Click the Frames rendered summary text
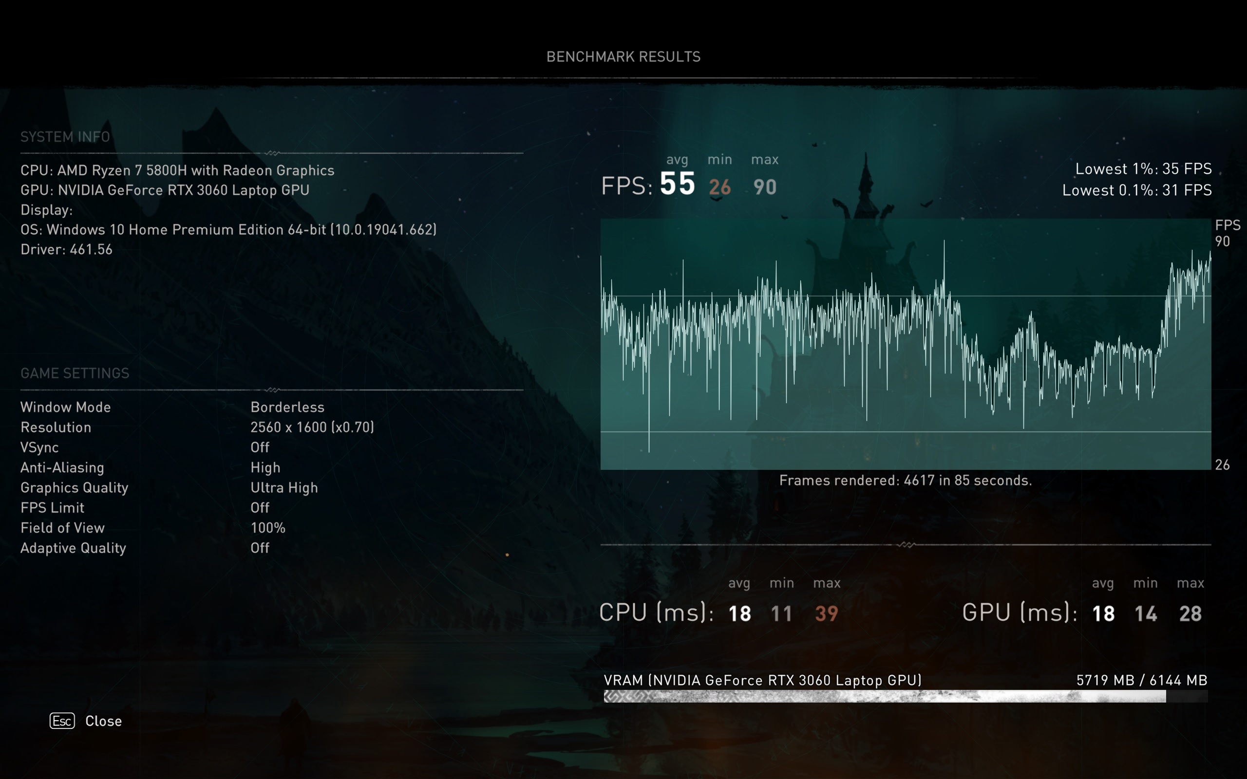The height and width of the screenshot is (779, 1247). coord(905,480)
